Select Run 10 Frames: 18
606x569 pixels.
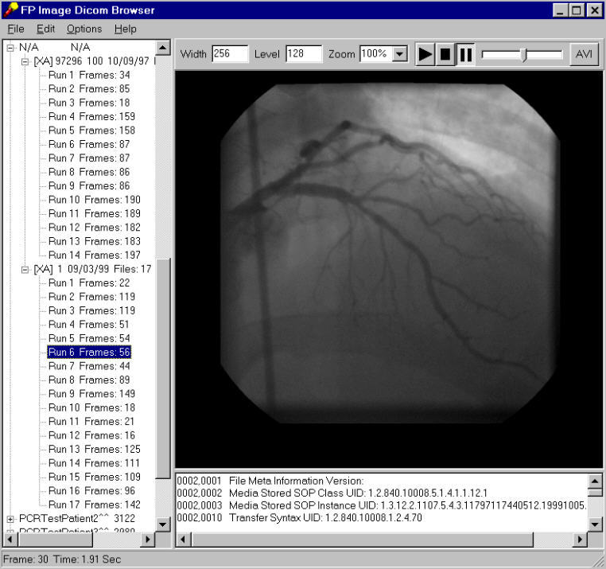91,407
